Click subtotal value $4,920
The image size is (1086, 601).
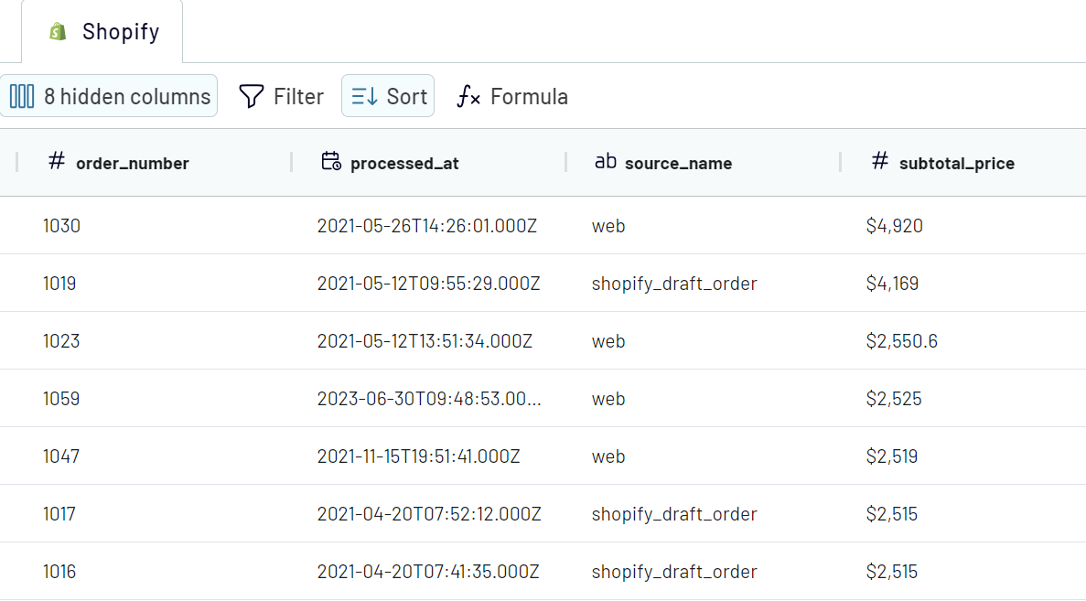click(894, 226)
